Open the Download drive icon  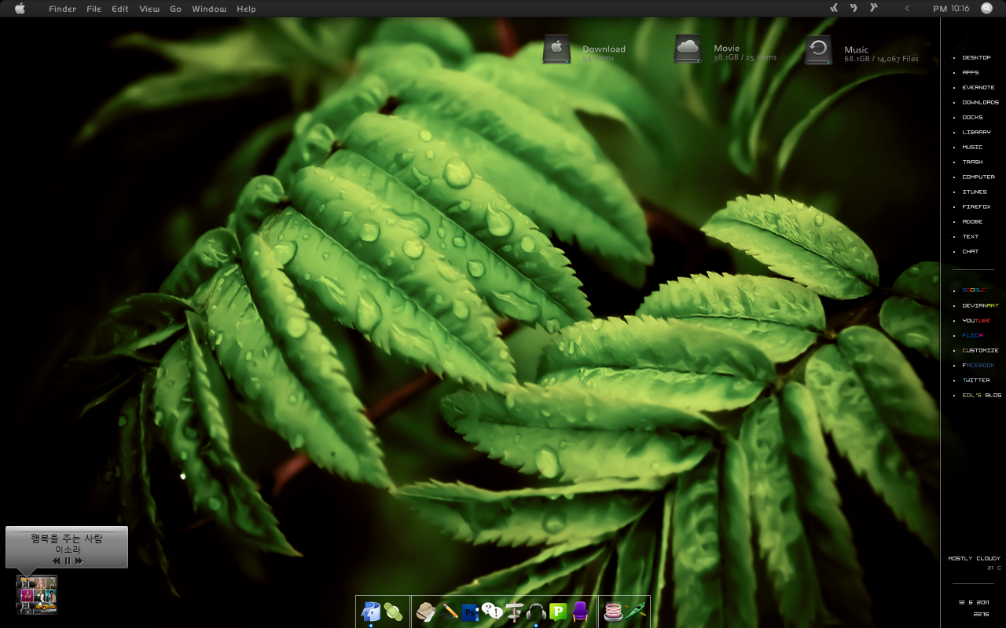point(556,49)
